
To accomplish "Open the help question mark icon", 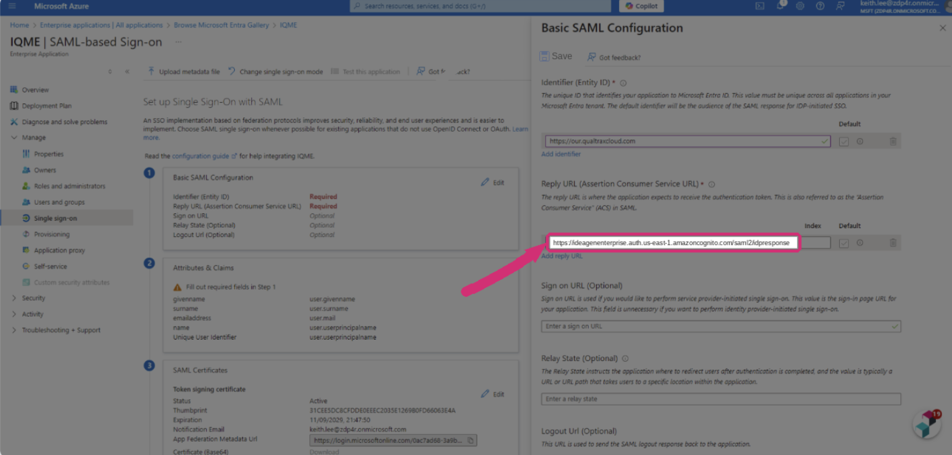I will [820, 6].
